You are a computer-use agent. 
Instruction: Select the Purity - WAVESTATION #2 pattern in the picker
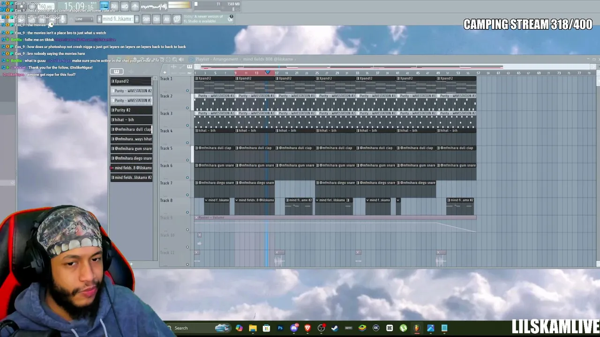coord(131,91)
